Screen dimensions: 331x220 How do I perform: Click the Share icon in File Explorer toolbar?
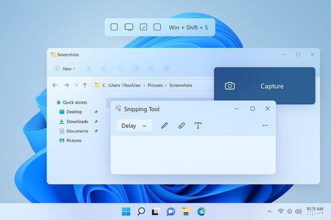click(151, 68)
